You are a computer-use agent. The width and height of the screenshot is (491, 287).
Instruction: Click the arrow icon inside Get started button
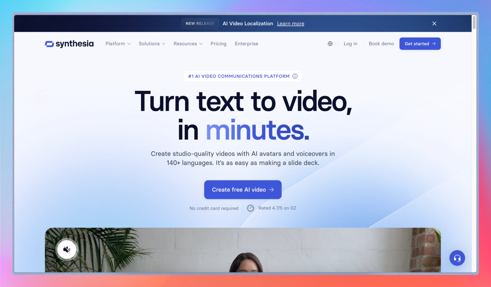[434, 43]
